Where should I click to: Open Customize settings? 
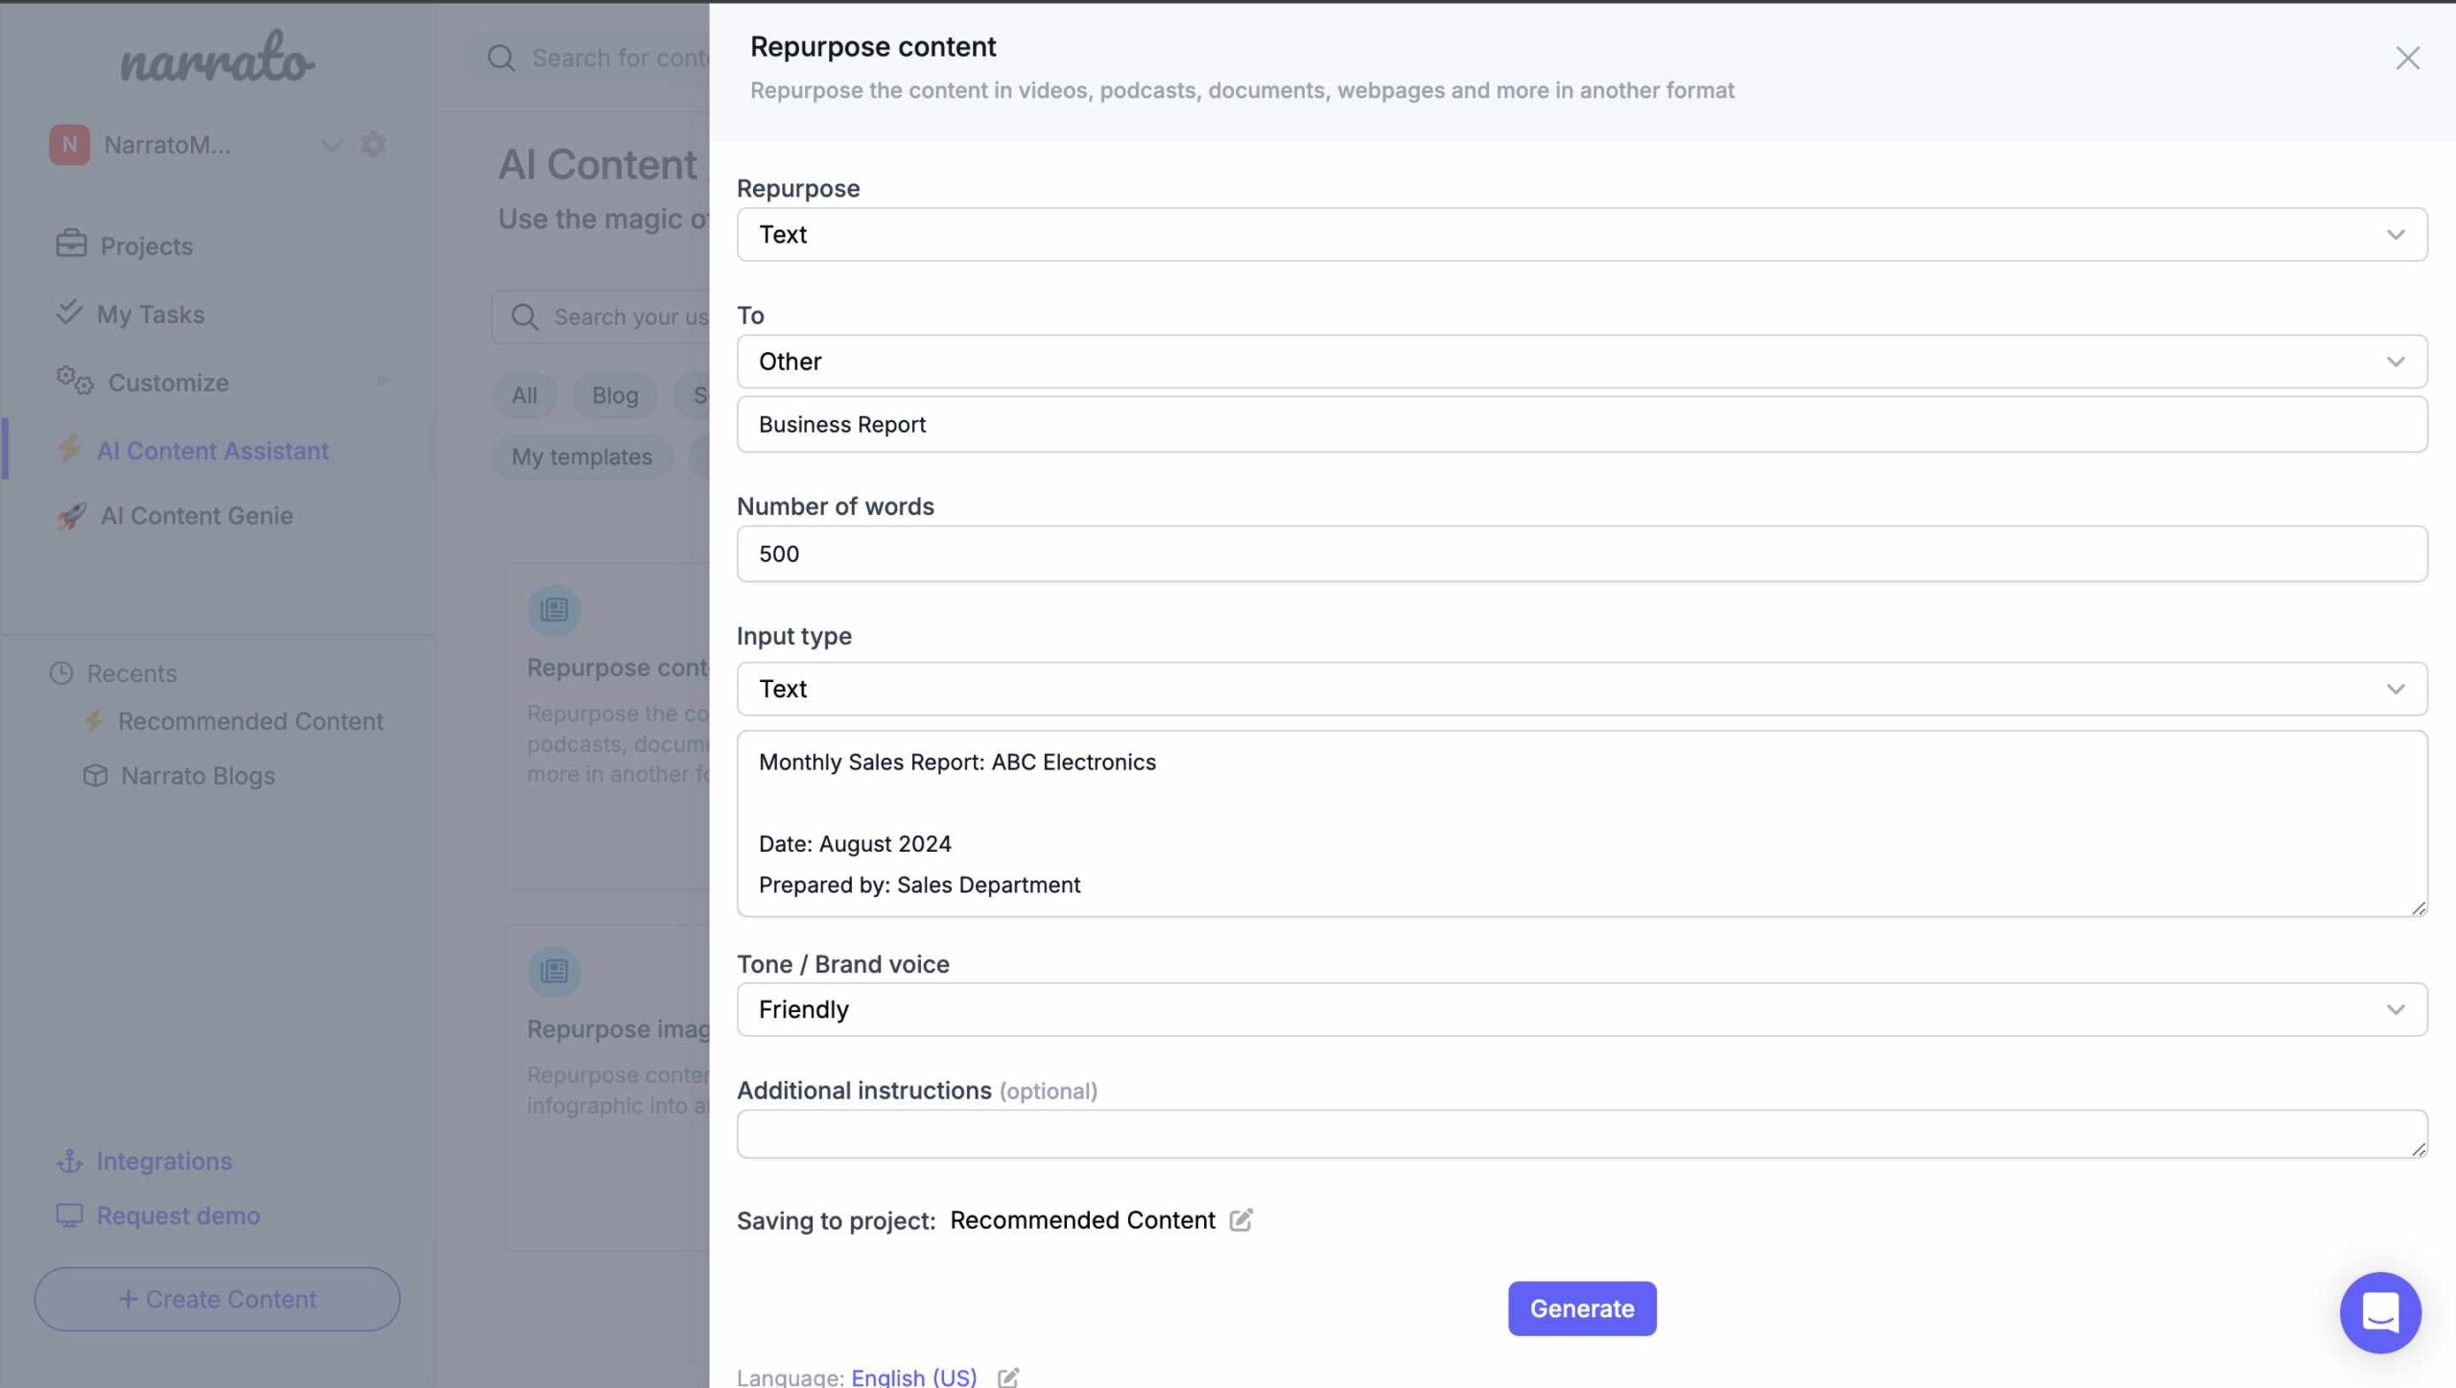click(169, 381)
